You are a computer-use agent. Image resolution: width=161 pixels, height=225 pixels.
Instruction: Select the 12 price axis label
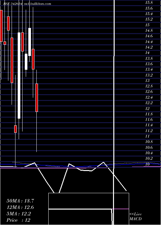pos(147,108)
